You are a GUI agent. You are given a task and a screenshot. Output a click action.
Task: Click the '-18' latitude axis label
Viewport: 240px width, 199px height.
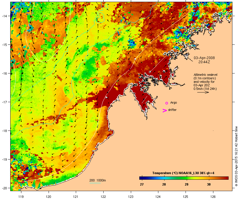4,131
